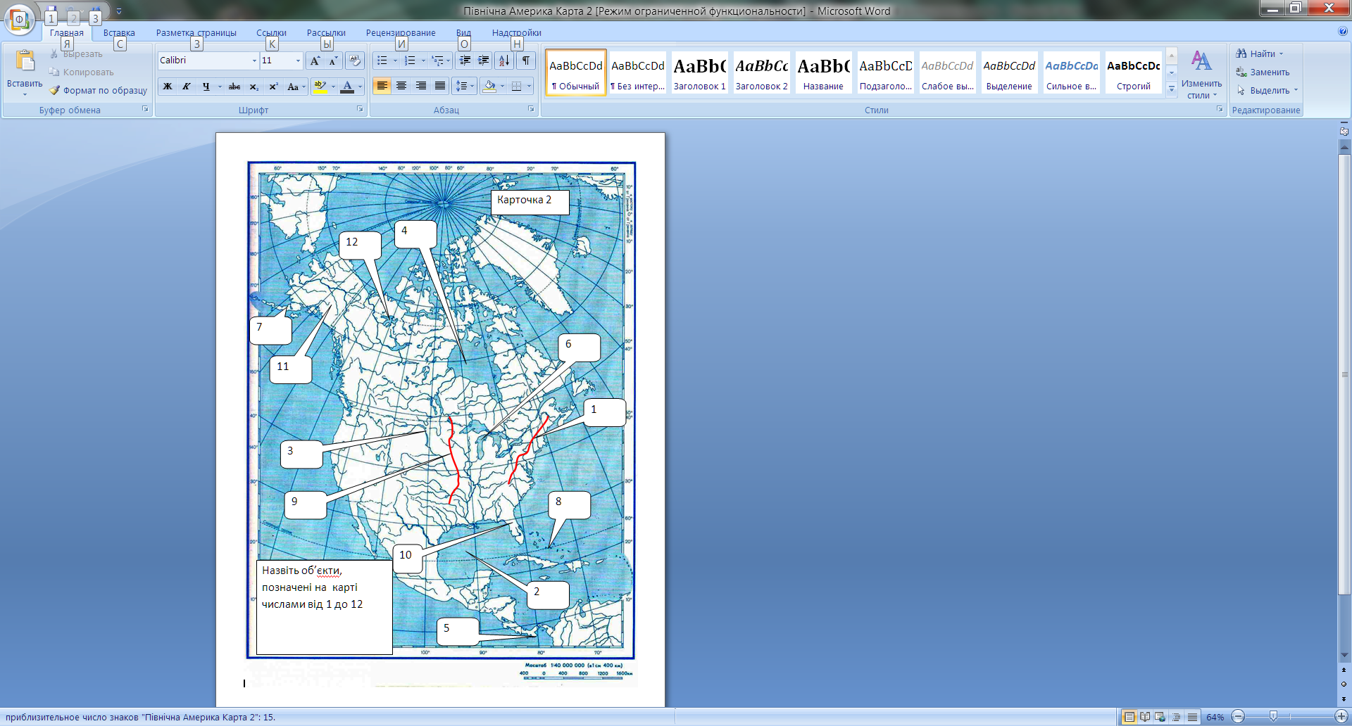Viewport: 1352px width, 726px height.
Task: Click the Grow Font icon
Action: click(315, 60)
